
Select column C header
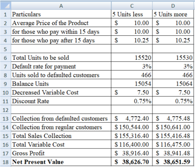coord(132,6)
